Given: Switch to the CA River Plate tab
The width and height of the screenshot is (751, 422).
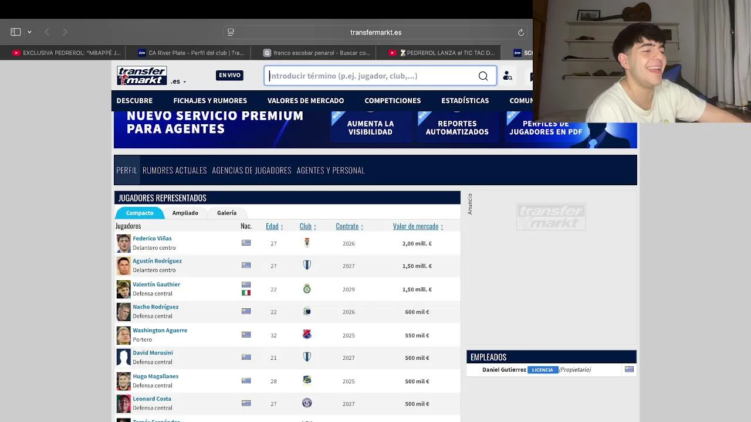Looking at the screenshot, I should [x=191, y=53].
